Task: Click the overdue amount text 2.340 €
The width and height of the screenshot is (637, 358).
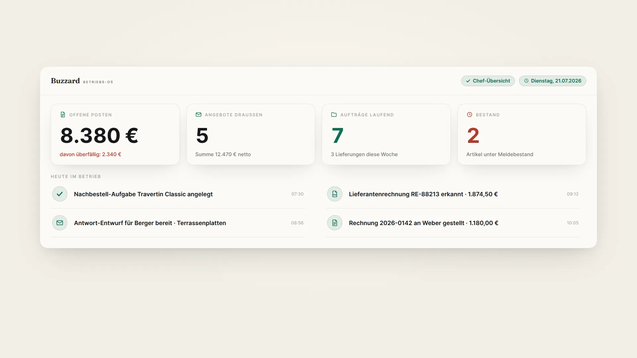Action: point(112,154)
